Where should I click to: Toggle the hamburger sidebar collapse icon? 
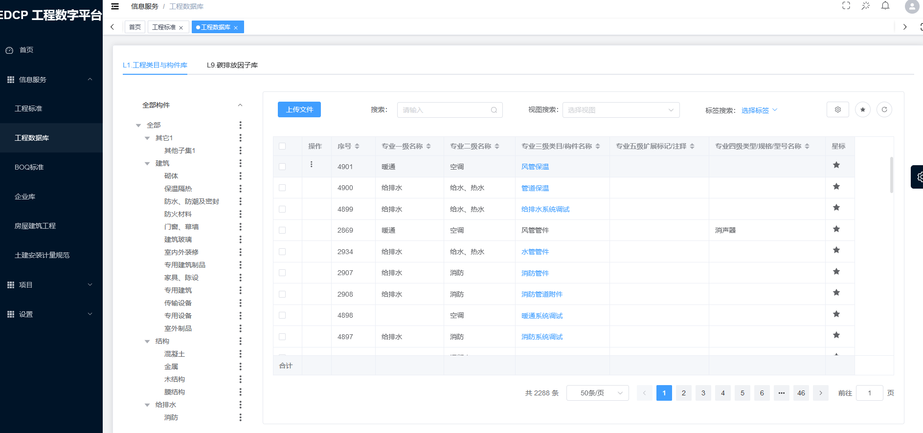click(x=115, y=6)
